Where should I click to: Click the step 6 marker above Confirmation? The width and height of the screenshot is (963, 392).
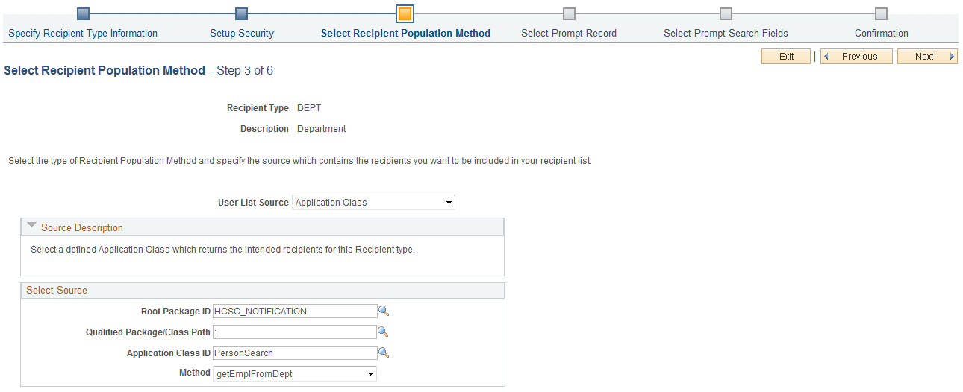point(881,13)
